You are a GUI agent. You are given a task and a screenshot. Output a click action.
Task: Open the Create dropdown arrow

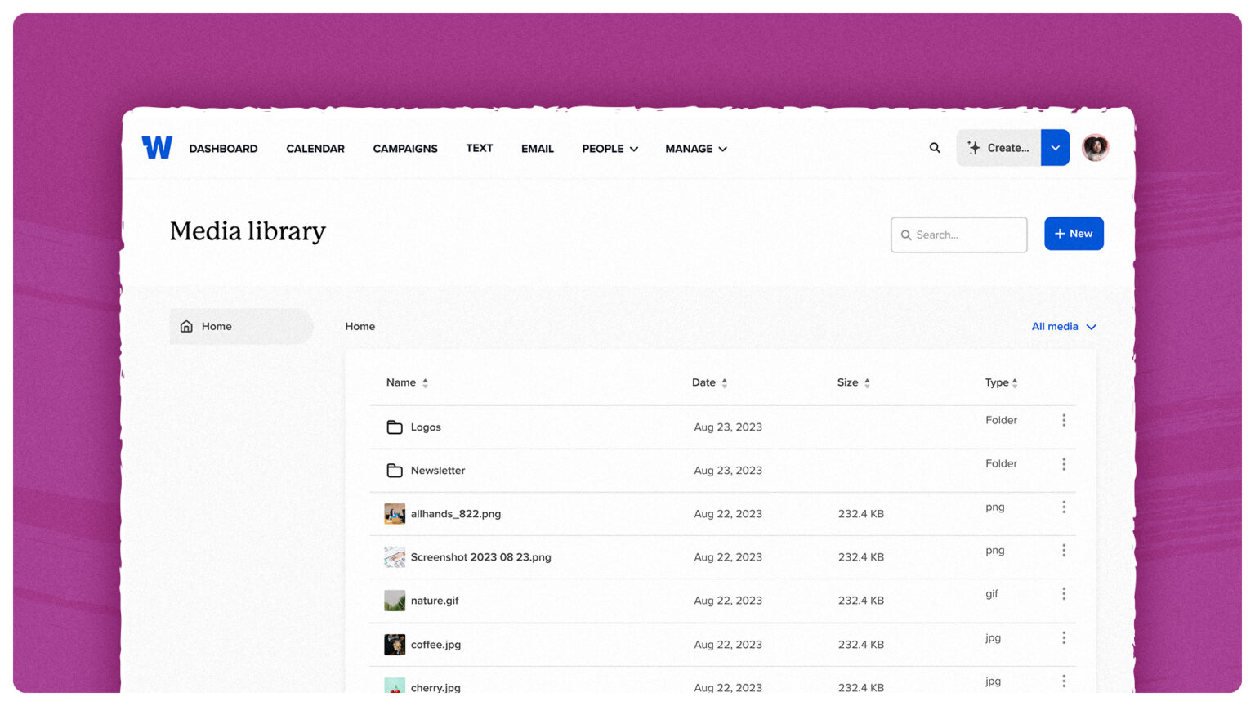[1055, 148]
